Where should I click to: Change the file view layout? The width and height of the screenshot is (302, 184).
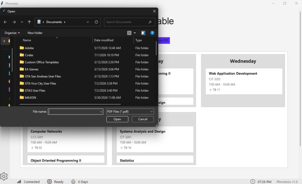[129, 33]
